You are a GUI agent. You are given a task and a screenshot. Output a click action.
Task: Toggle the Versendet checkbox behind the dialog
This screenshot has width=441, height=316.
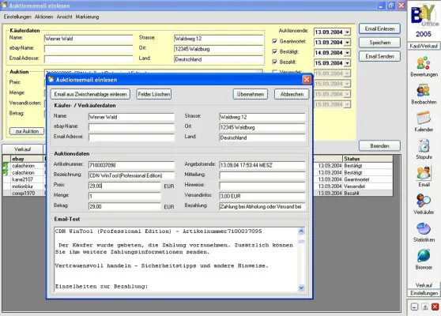(x=275, y=72)
